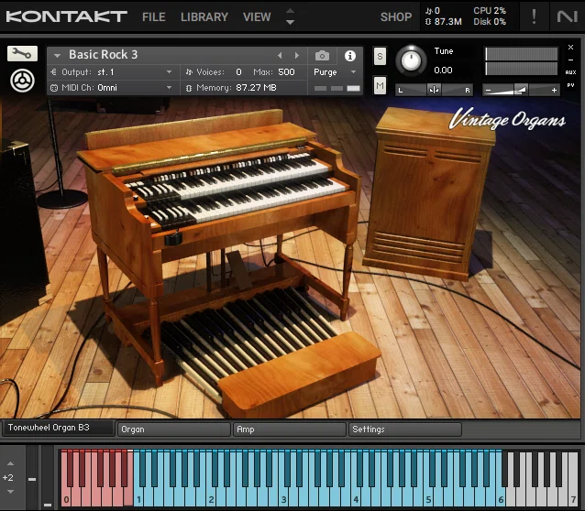Open the VIEW menu

click(257, 17)
